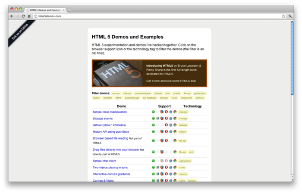Click the scrollbar down arrow at bottom right
This screenshot has height=193, width=302.
pyautogui.click(x=292, y=180)
